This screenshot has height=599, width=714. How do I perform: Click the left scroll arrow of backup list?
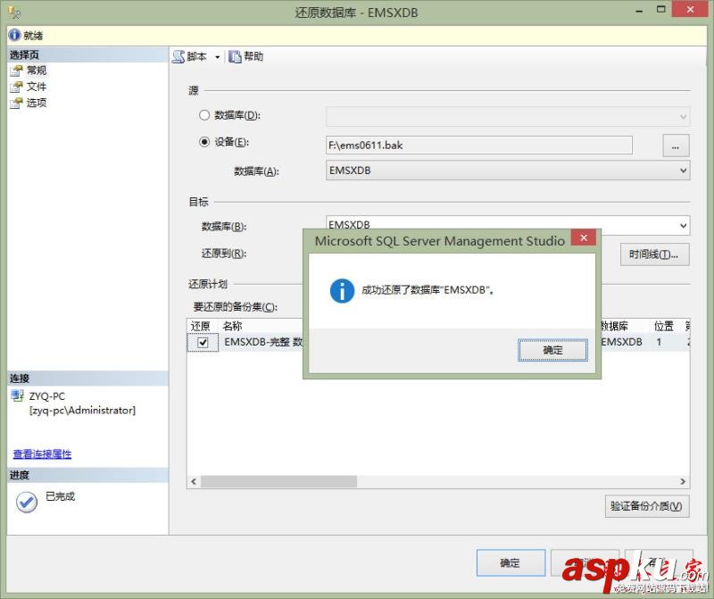(194, 481)
